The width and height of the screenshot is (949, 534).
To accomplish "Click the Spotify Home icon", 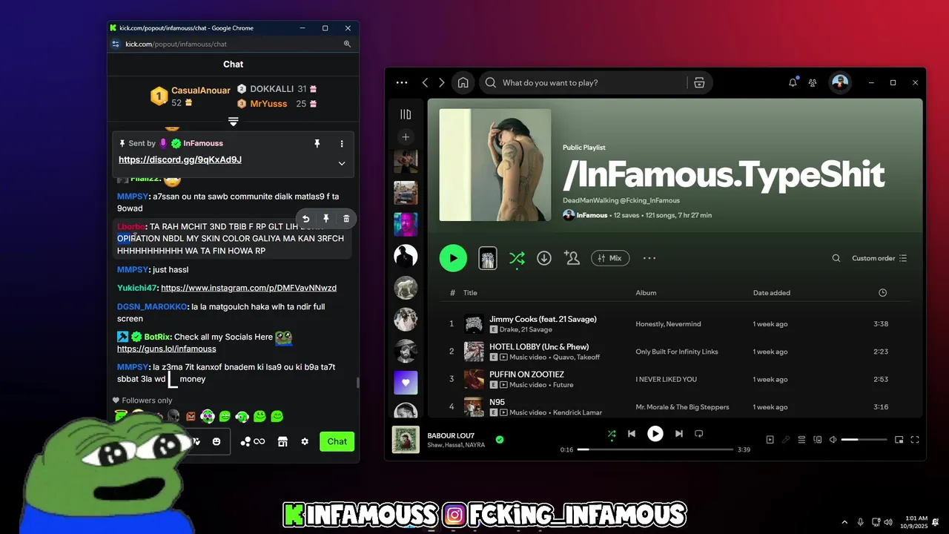I will coord(463,82).
